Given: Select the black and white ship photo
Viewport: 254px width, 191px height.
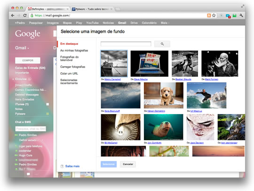Looking at the screenshot, I should 114,63.
